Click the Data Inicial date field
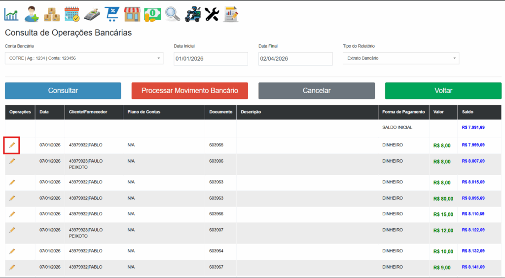The height and width of the screenshot is (278, 505). click(211, 59)
